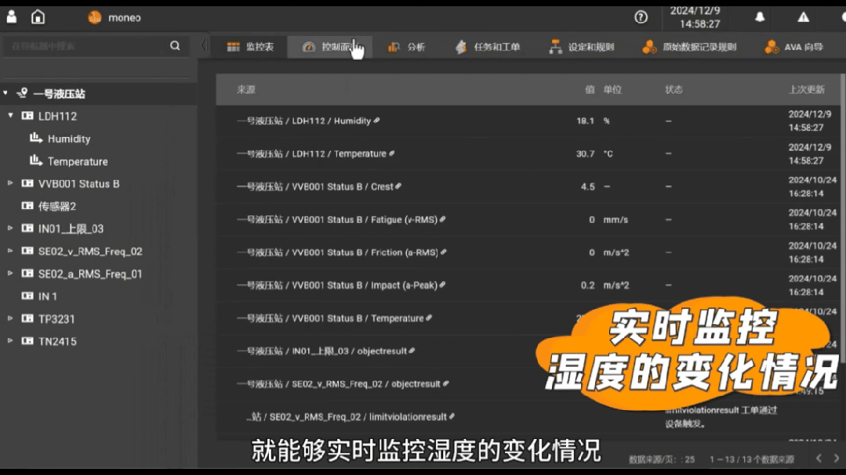
Task: Collapse the left navigation panel
Action: pyautogui.click(x=204, y=45)
